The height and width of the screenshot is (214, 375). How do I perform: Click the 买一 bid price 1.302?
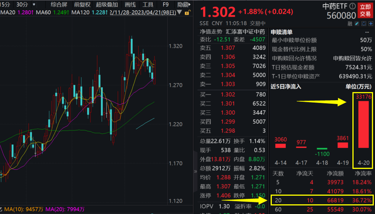tap(228, 94)
